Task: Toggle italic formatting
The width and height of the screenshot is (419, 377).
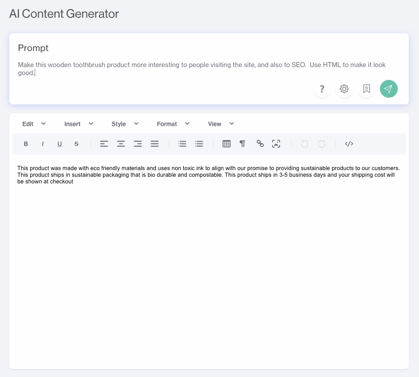Action: pos(43,144)
